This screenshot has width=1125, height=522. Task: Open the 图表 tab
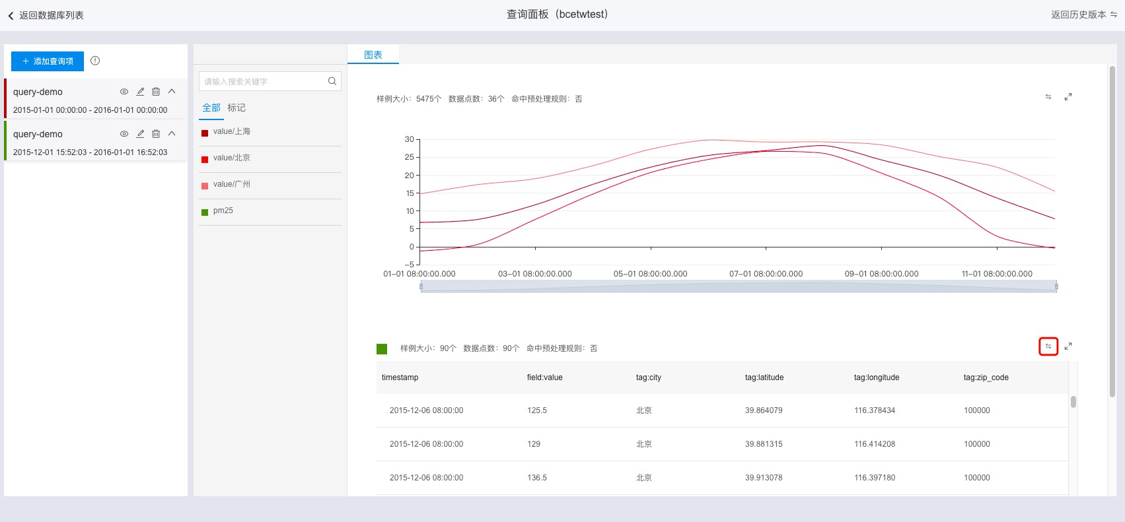pyautogui.click(x=373, y=55)
